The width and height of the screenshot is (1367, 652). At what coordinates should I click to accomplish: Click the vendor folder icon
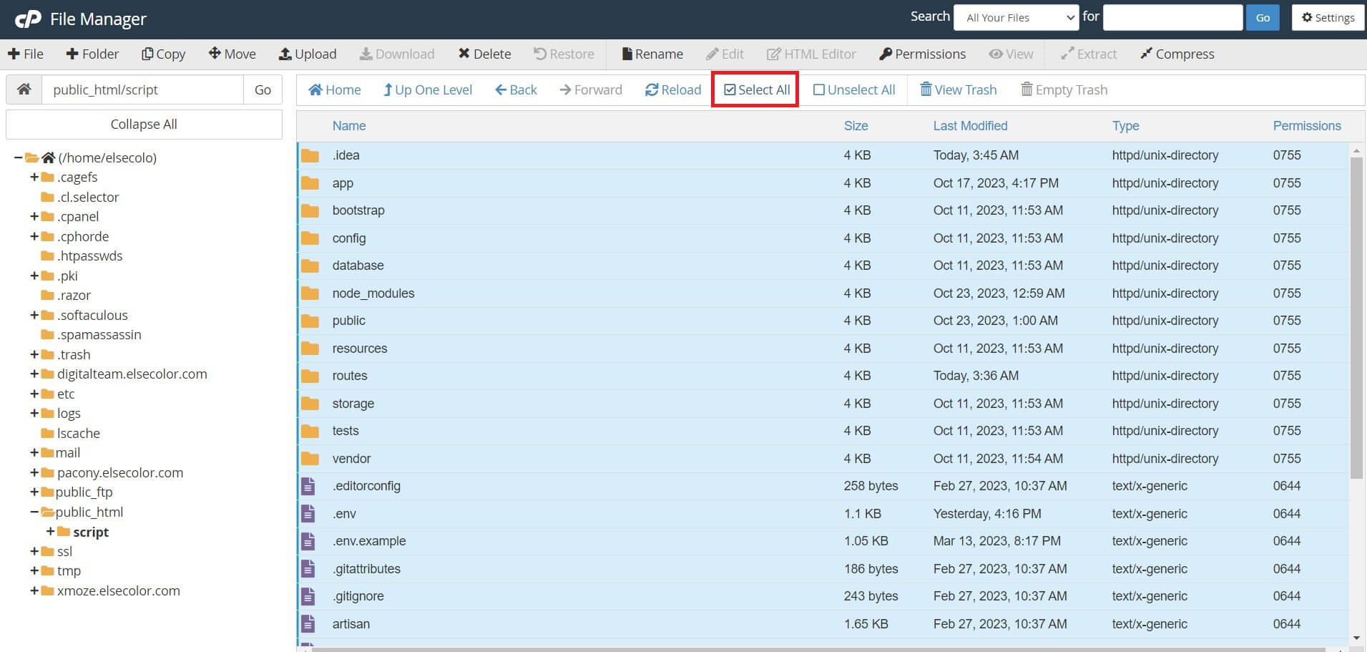(x=310, y=459)
